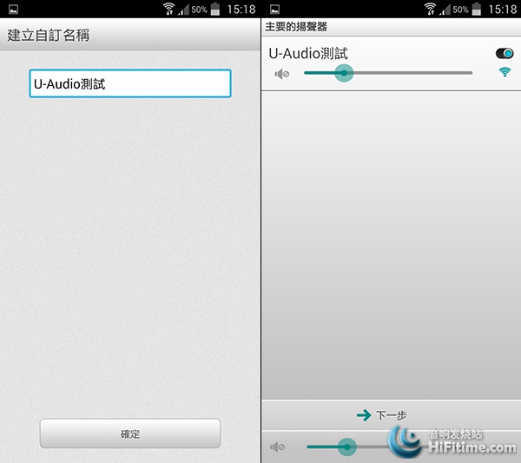Click the green arrow next to 下一步
The width and height of the screenshot is (521, 463).
[x=364, y=415]
